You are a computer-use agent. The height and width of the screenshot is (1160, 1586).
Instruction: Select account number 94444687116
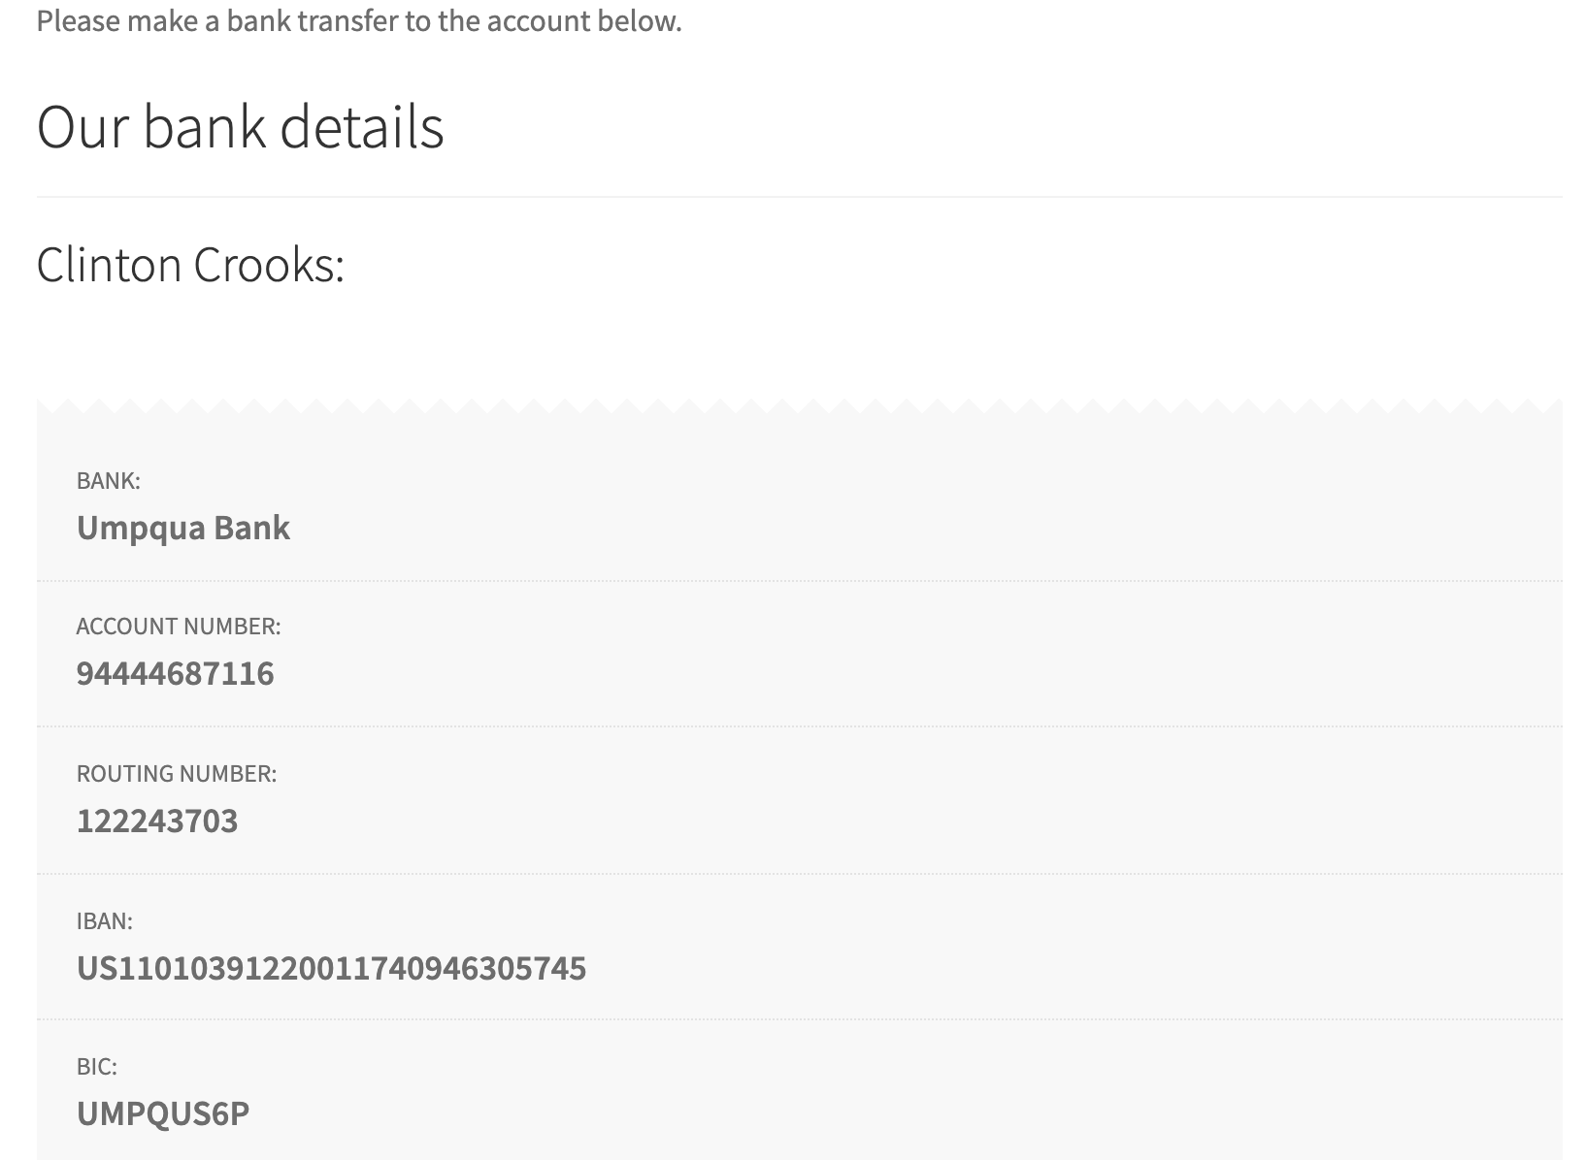[x=176, y=673]
